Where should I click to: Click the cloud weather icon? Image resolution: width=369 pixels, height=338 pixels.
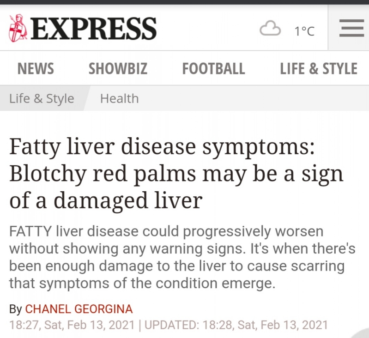(270, 29)
